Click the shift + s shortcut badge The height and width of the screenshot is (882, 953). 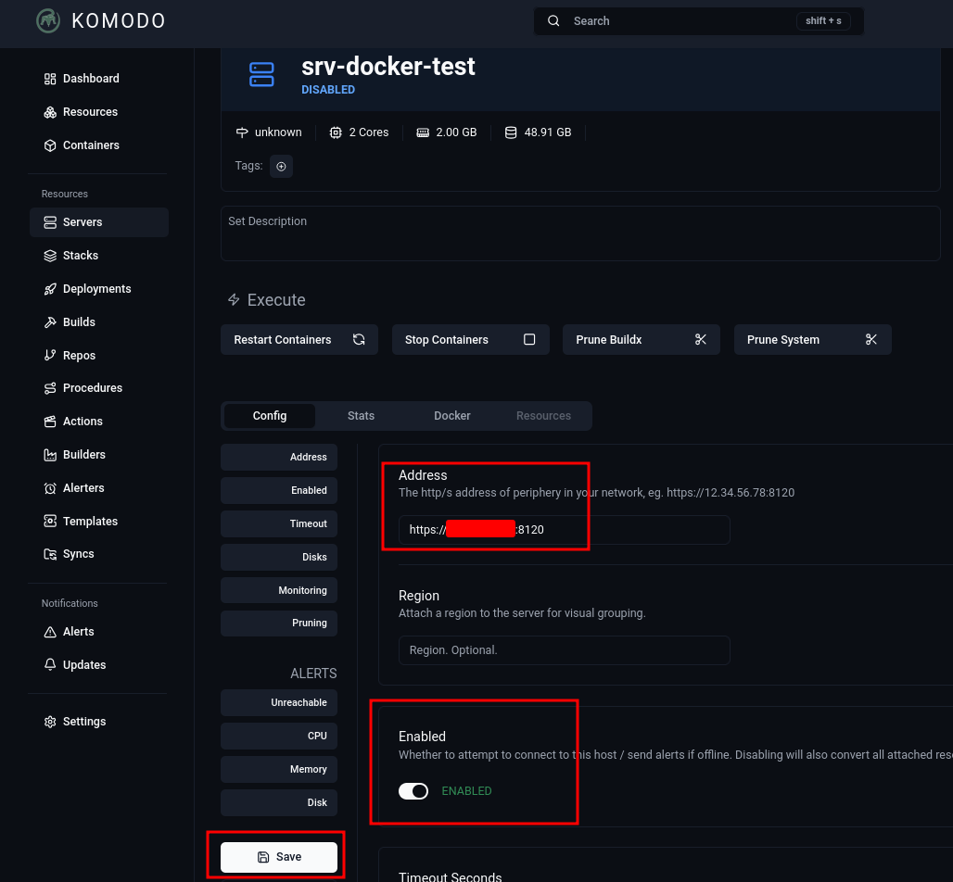(x=823, y=21)
